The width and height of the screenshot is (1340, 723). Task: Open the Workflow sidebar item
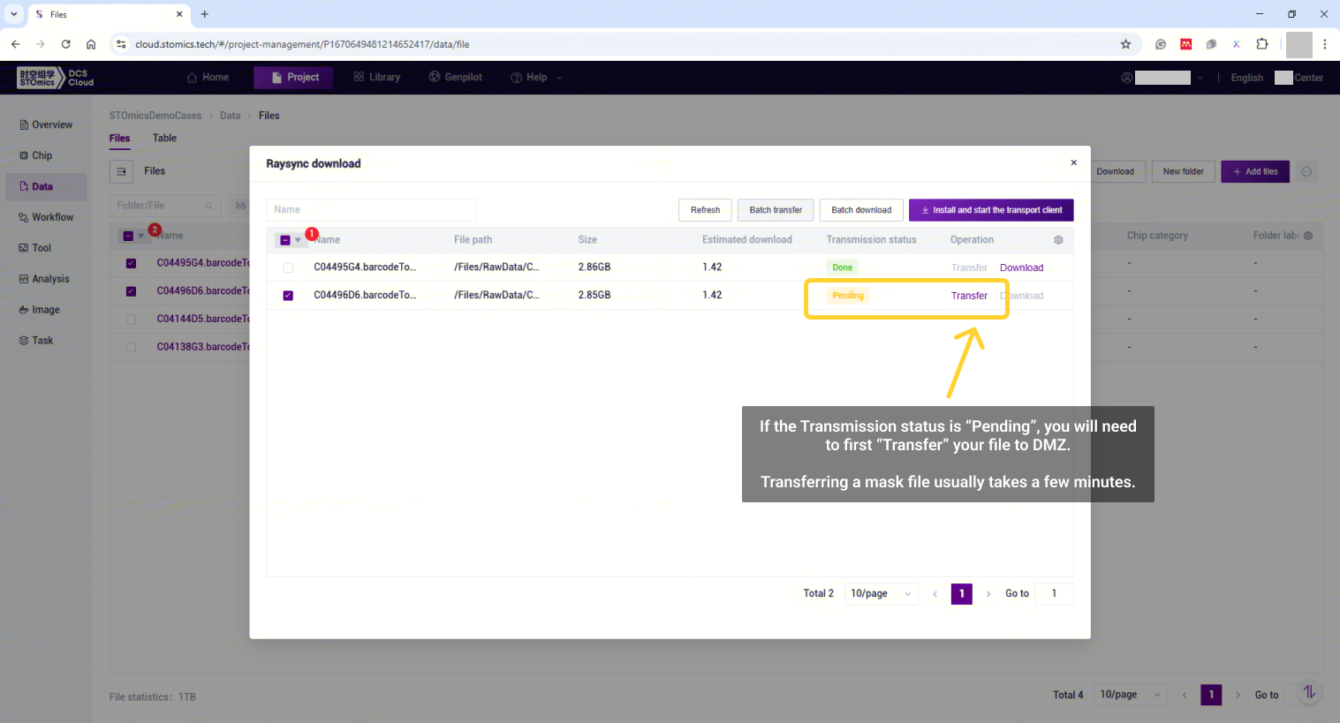46,217
